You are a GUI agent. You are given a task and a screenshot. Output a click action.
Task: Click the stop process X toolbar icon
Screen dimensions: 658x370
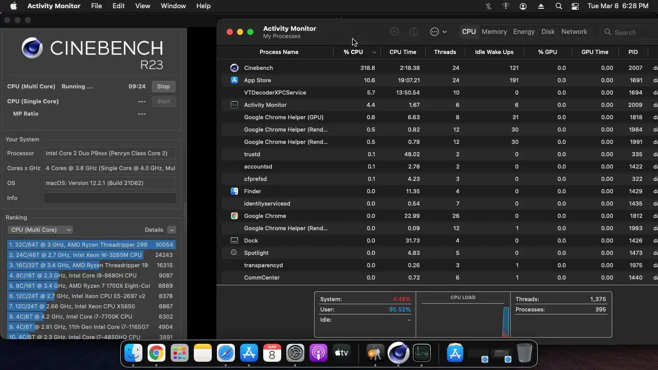394,32
